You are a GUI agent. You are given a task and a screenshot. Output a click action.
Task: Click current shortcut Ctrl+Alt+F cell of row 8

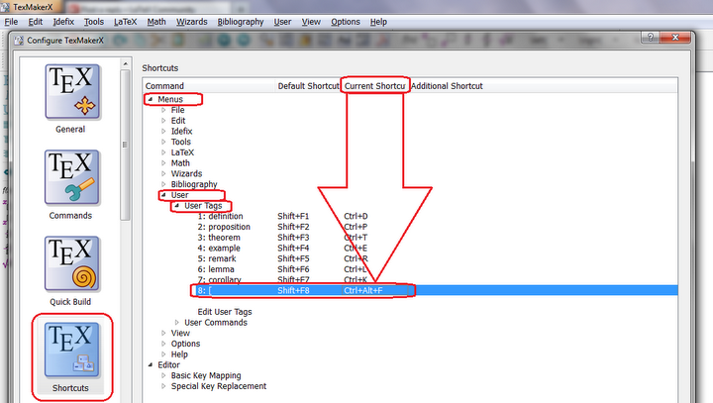coord(362,290)
